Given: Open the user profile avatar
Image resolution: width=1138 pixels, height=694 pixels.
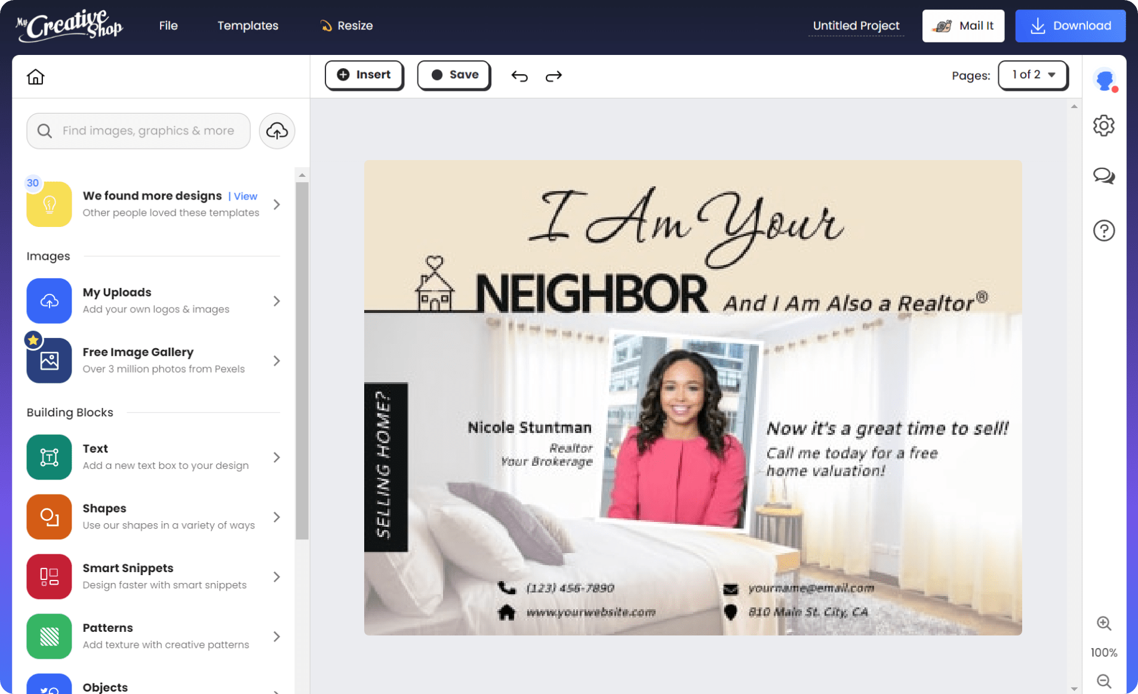Looking at the screenshot, I should pyautogui.click(x=1105, y=80).
